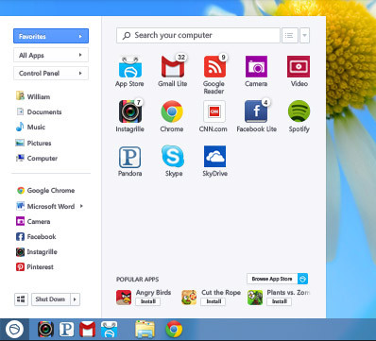The image size is (376, 341).
Task: Open the William user folder
Action: [33, 96]
